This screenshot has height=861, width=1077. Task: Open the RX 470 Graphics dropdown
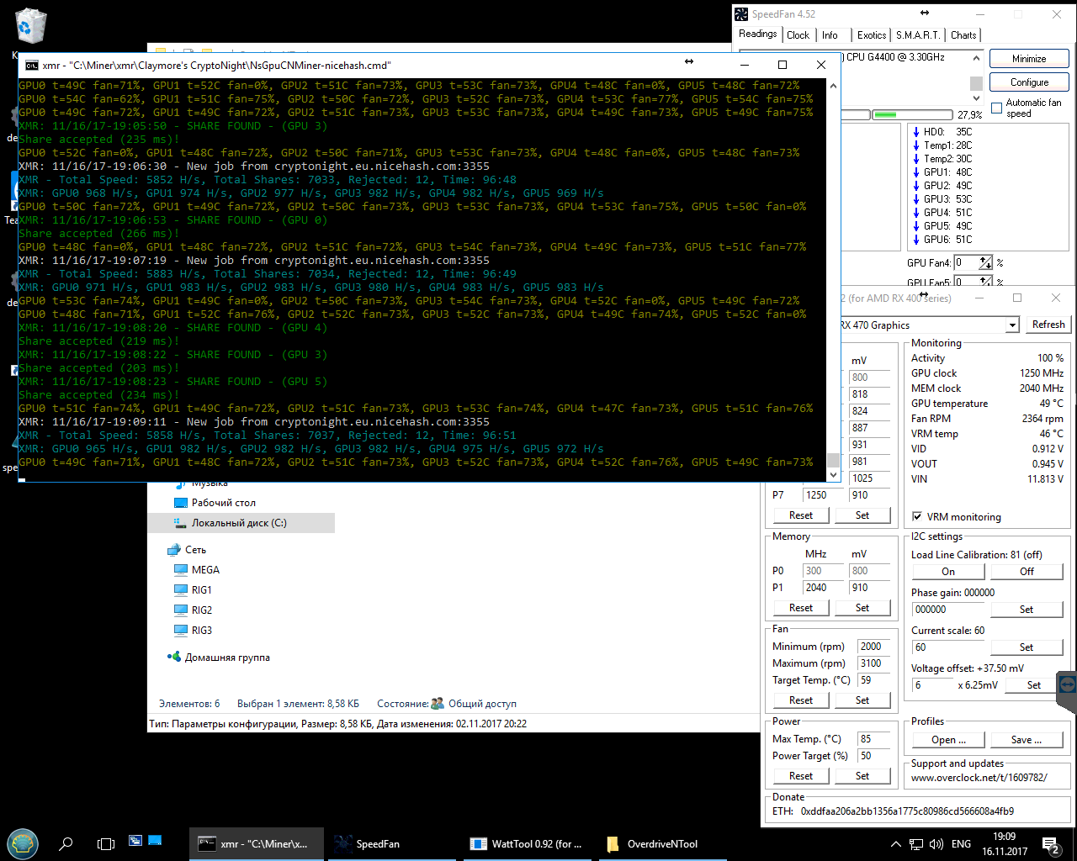pyautogui.click(x=1012, y=325)
